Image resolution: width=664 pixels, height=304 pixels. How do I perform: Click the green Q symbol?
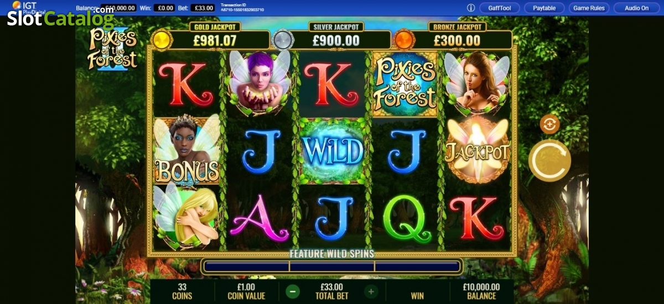(x=404, y=217)
